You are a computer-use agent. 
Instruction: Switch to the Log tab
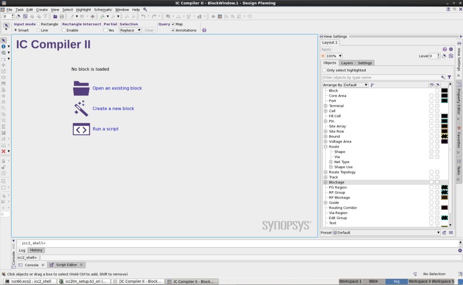[22, 250]
